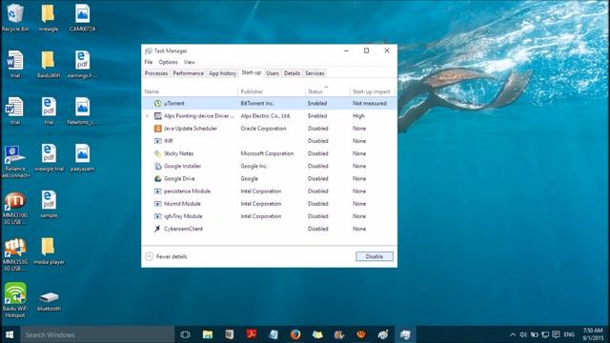Image resolution: width=610 pixels, height=343 pixels.
Task: Click the Microsoft Corporation publisher cell
Action: coord(267,153)
